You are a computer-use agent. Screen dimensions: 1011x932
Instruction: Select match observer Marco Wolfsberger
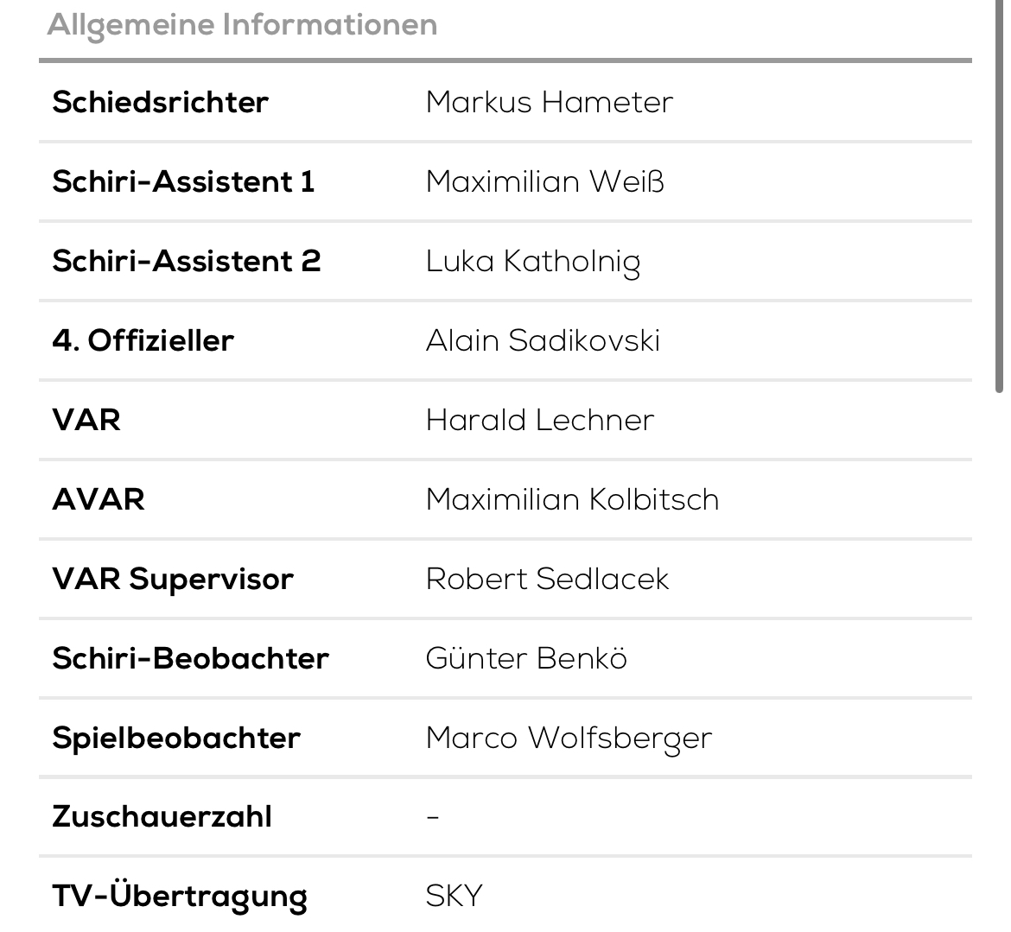569,739
